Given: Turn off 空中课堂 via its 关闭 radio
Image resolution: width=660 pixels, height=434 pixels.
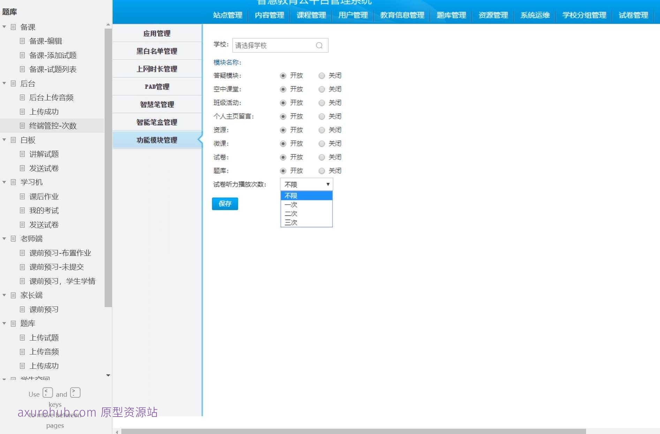Looking at the screenshot, I should tap(321, 89).
